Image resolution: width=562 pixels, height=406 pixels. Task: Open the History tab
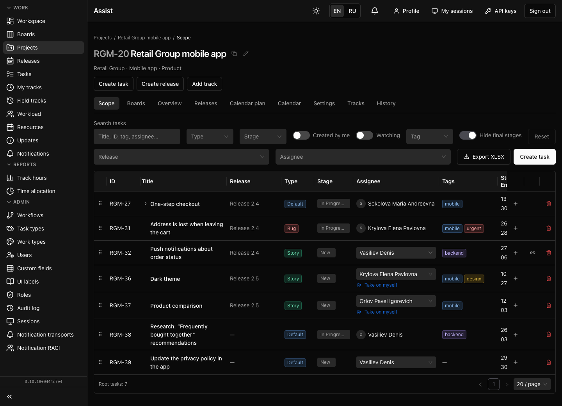click(x=386, y=103)
